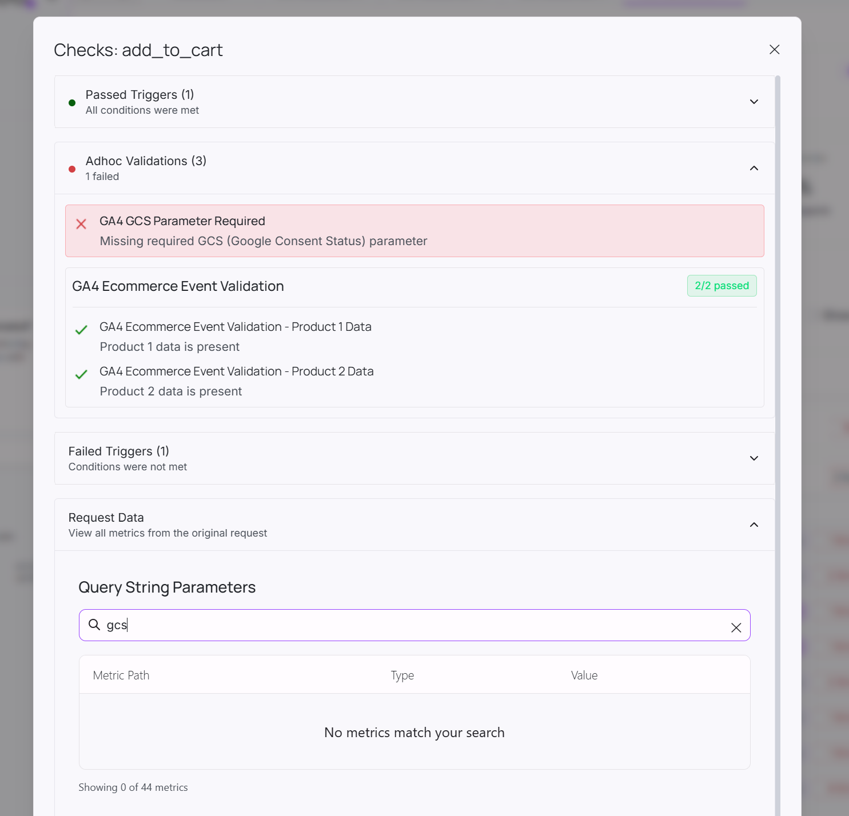Click the Showing 0 of 44 metrics text
Screen dimensions: 849x816
click(x=133, y=787)
